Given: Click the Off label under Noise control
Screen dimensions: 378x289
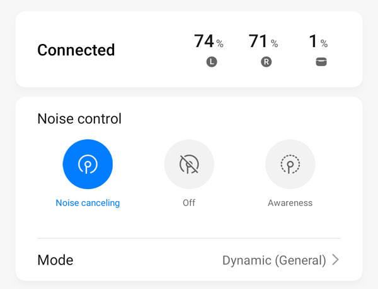Looking at the screenshot, I should [189, 203].
